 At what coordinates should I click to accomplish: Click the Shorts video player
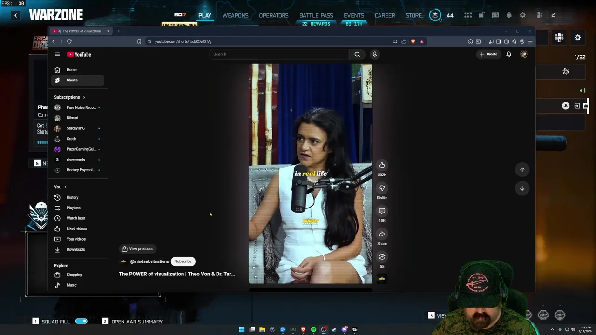tap(310, 174)
